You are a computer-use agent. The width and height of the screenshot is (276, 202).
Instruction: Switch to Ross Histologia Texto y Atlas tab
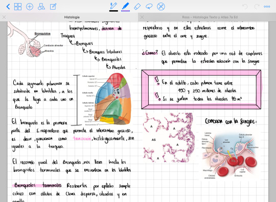[210, 17]
